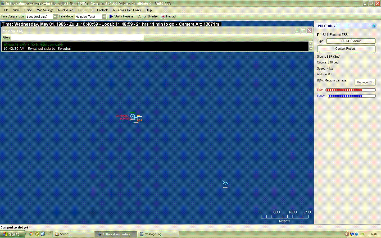Open the Game menu
Screen dimensions: 381x238
(28, 10)
